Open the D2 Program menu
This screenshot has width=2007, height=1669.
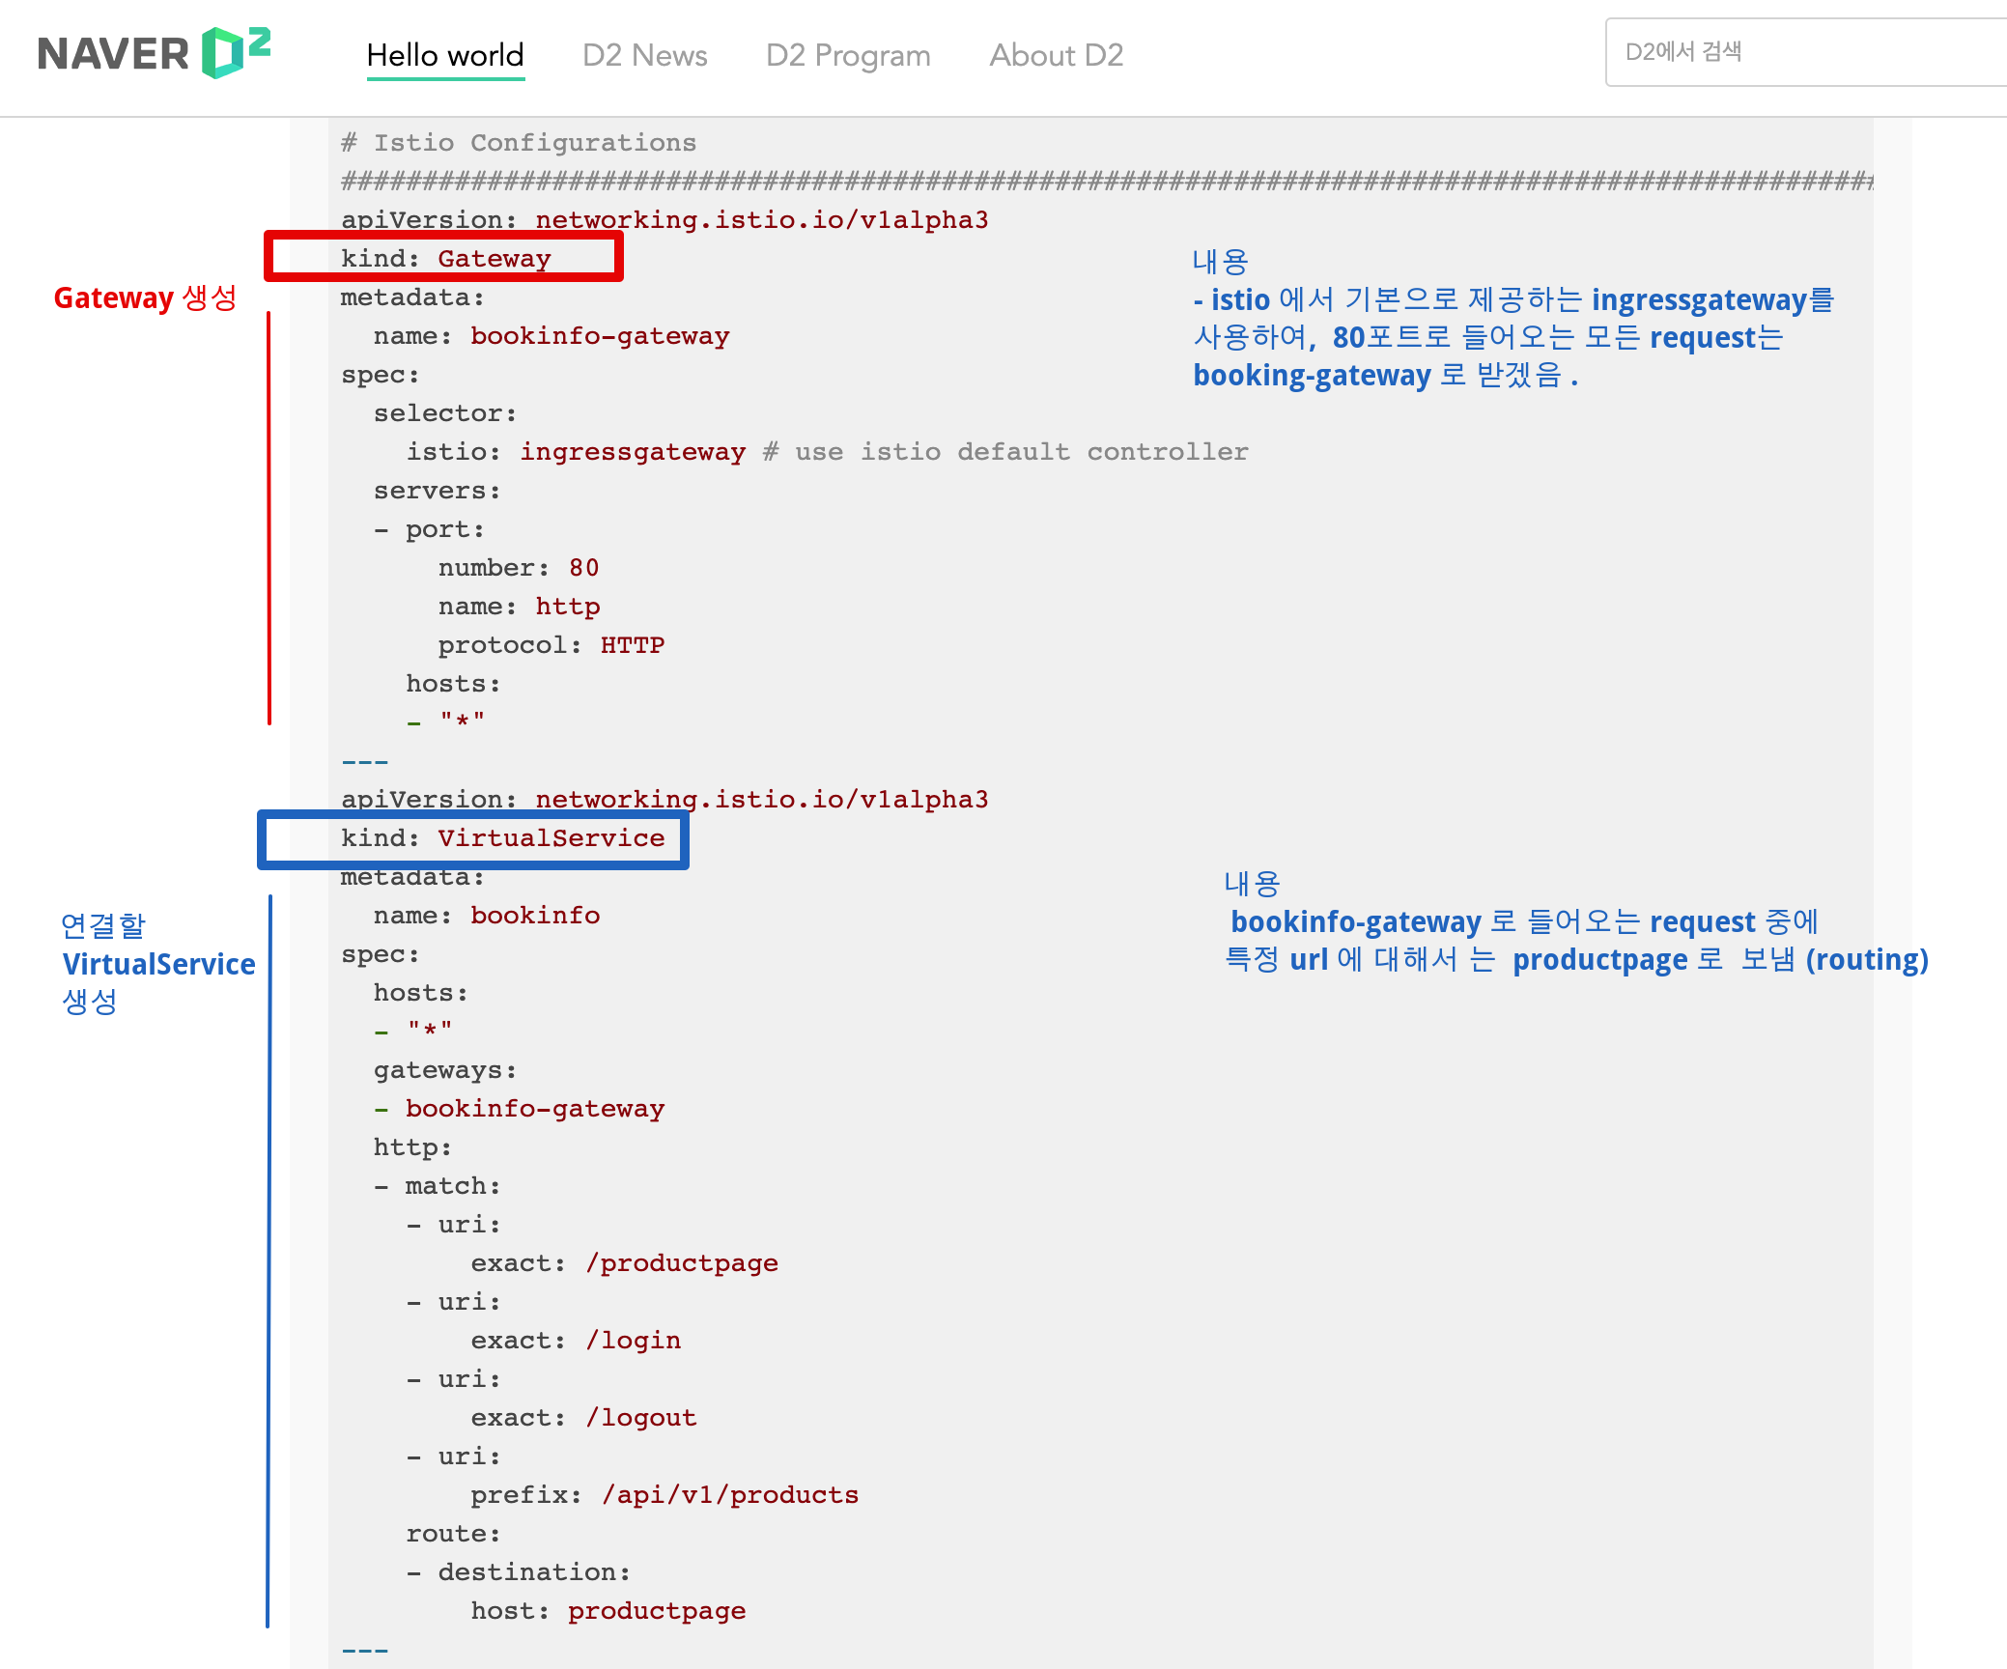(x=848, y=55)
